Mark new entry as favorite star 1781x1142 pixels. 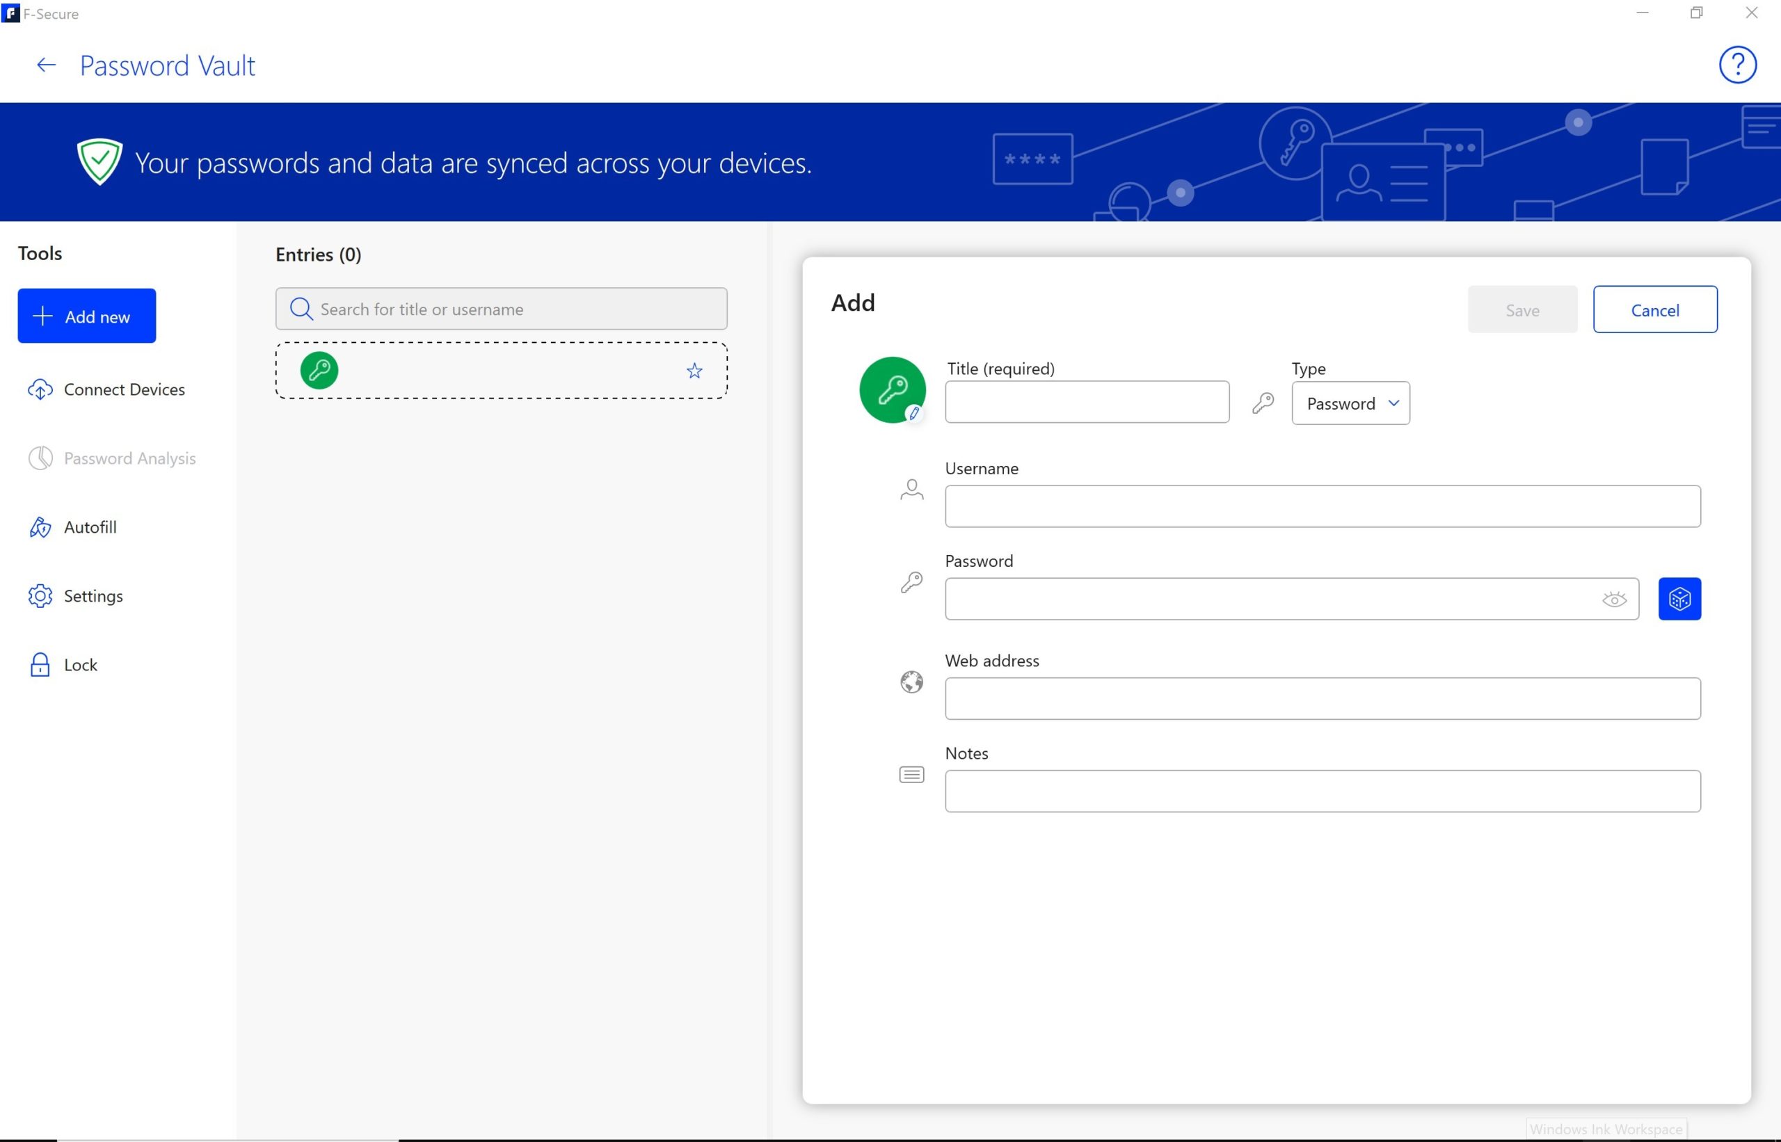click(694, 371)
